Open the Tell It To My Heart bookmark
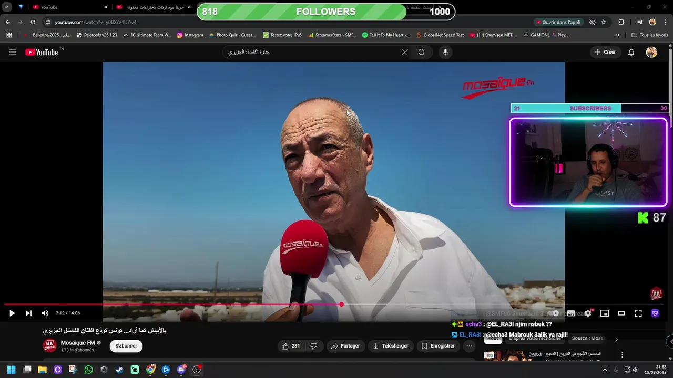Screen dimensions: 673x378 click(x=385, y=35)
